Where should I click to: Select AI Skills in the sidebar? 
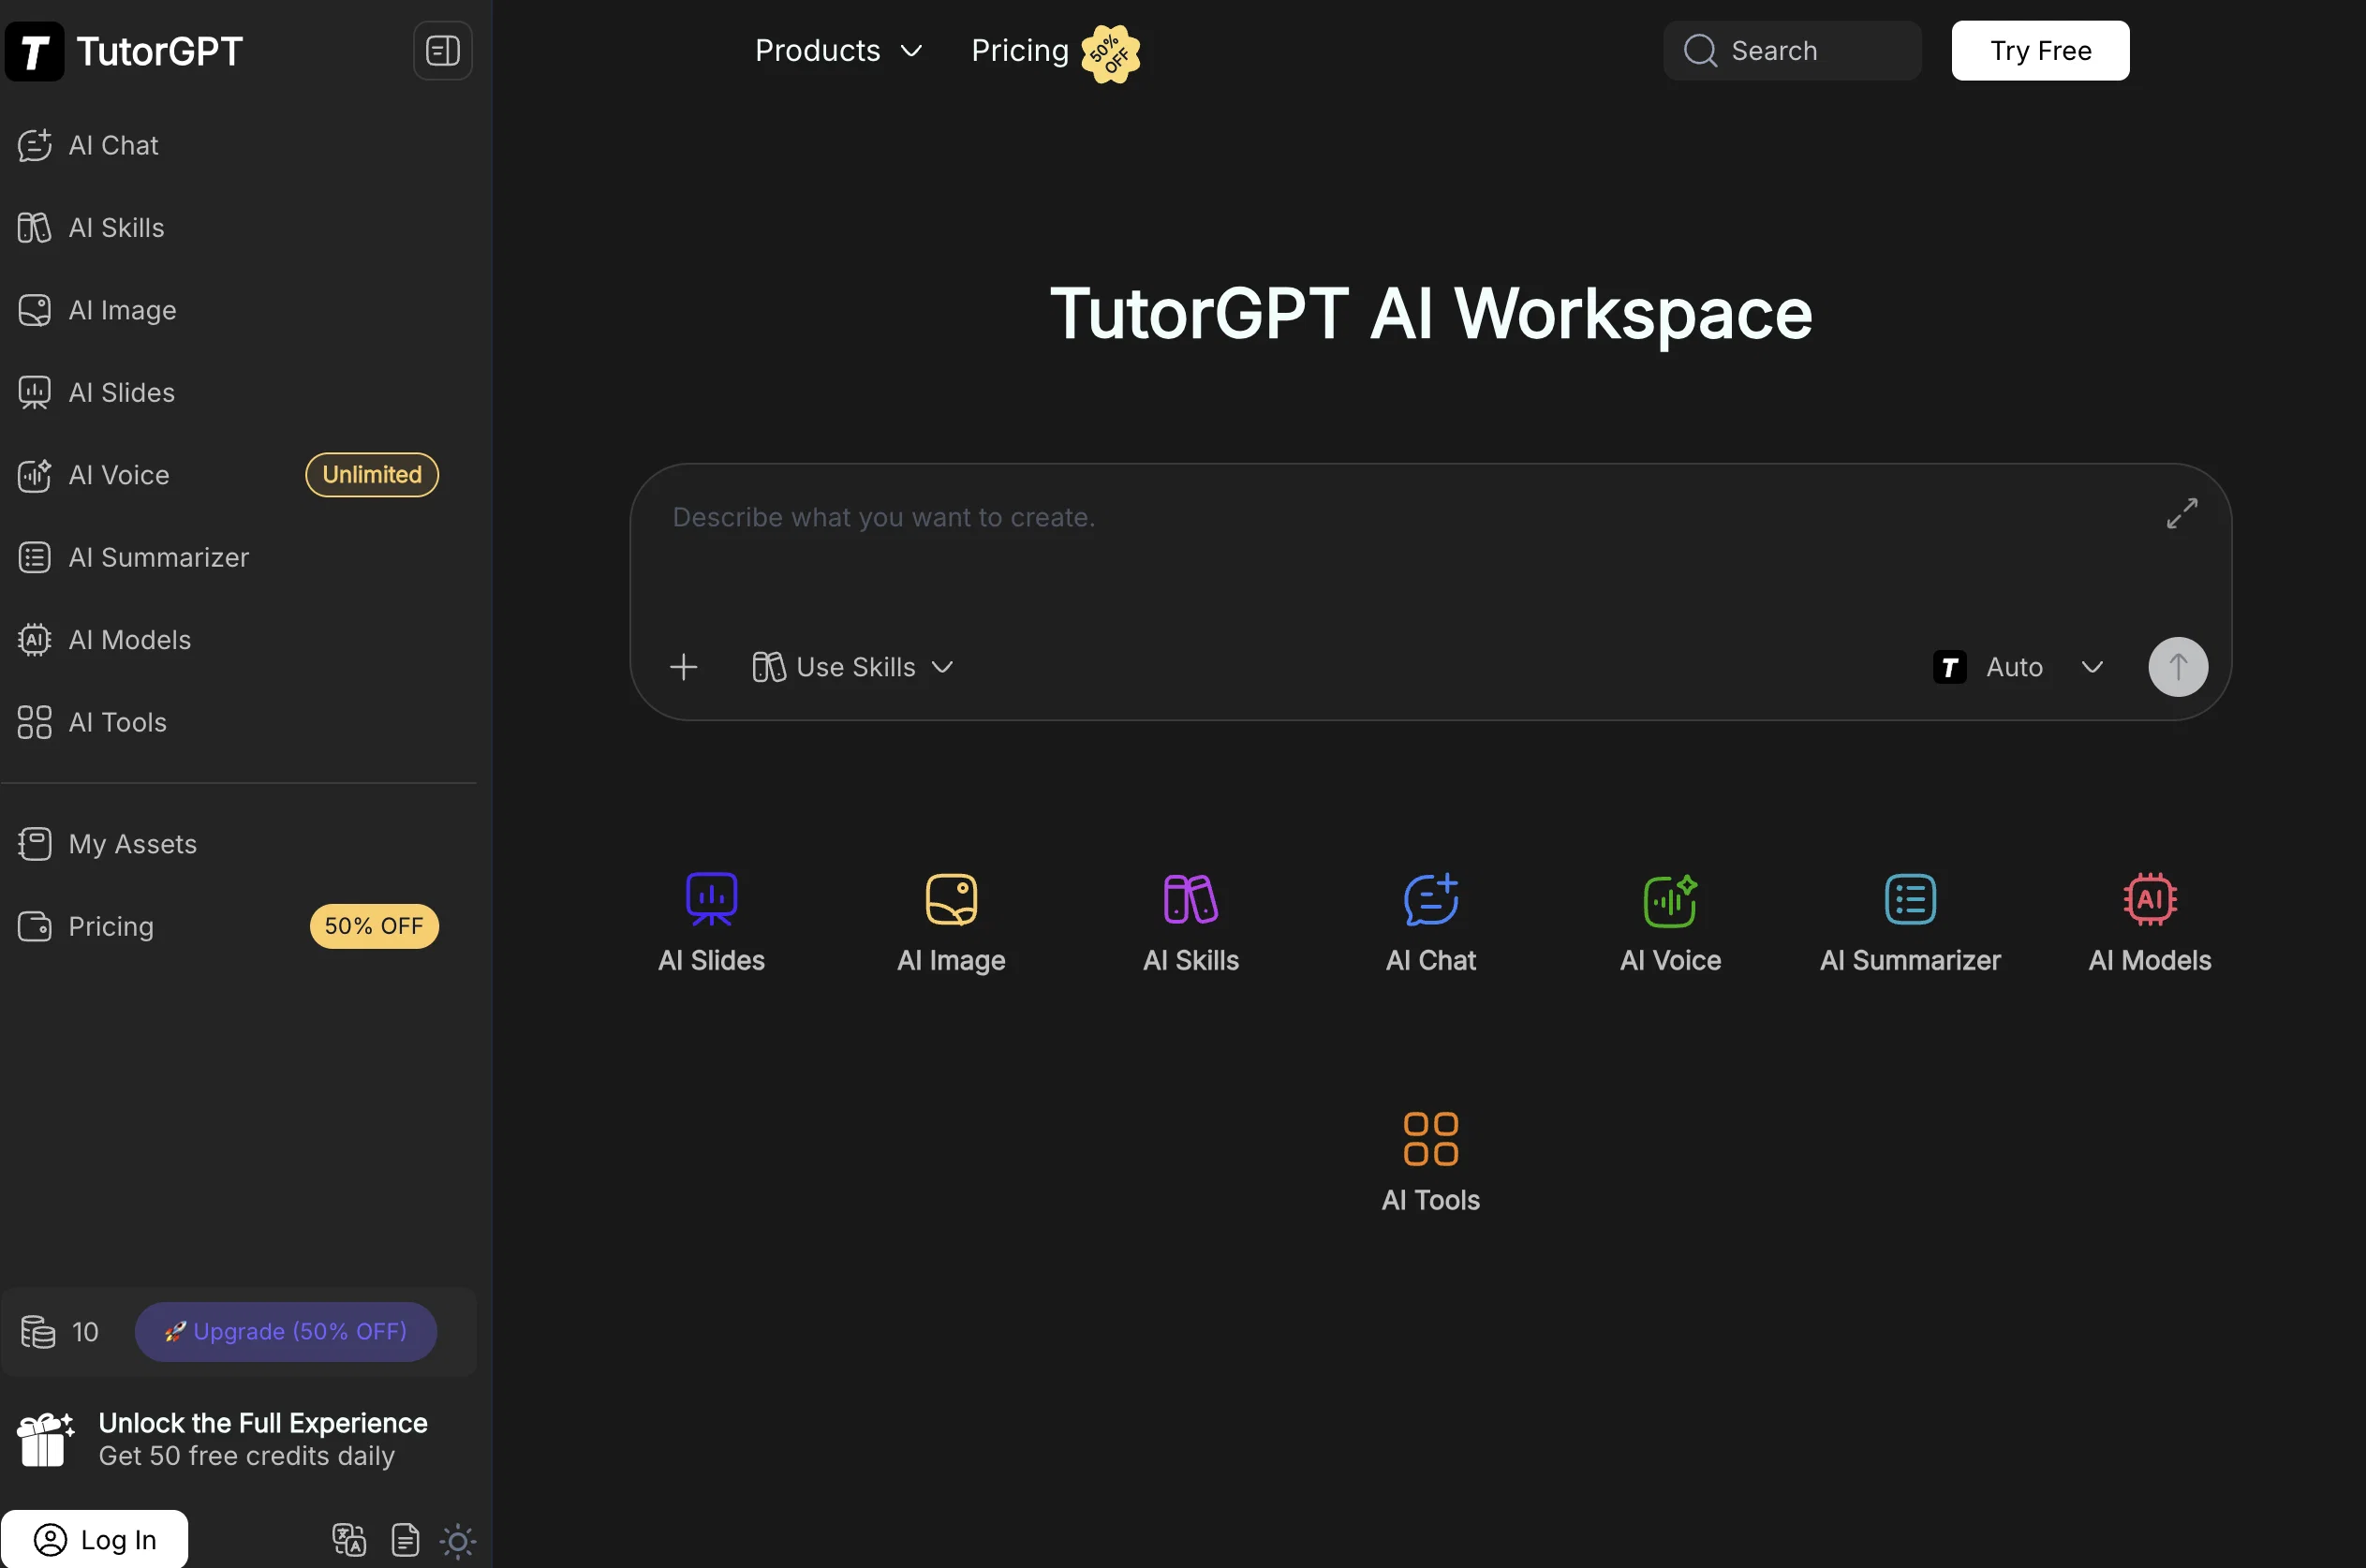(x=238, y=228)
